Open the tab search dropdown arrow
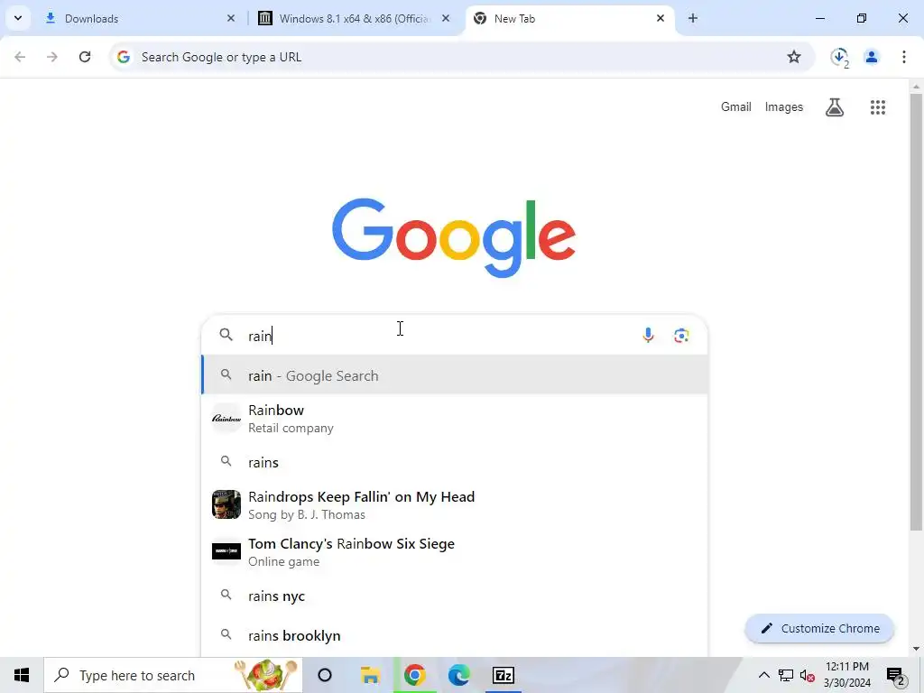Image resolution: width=924 pixels, height=693 pixels. pyautogui.click(x=18, y=18)
